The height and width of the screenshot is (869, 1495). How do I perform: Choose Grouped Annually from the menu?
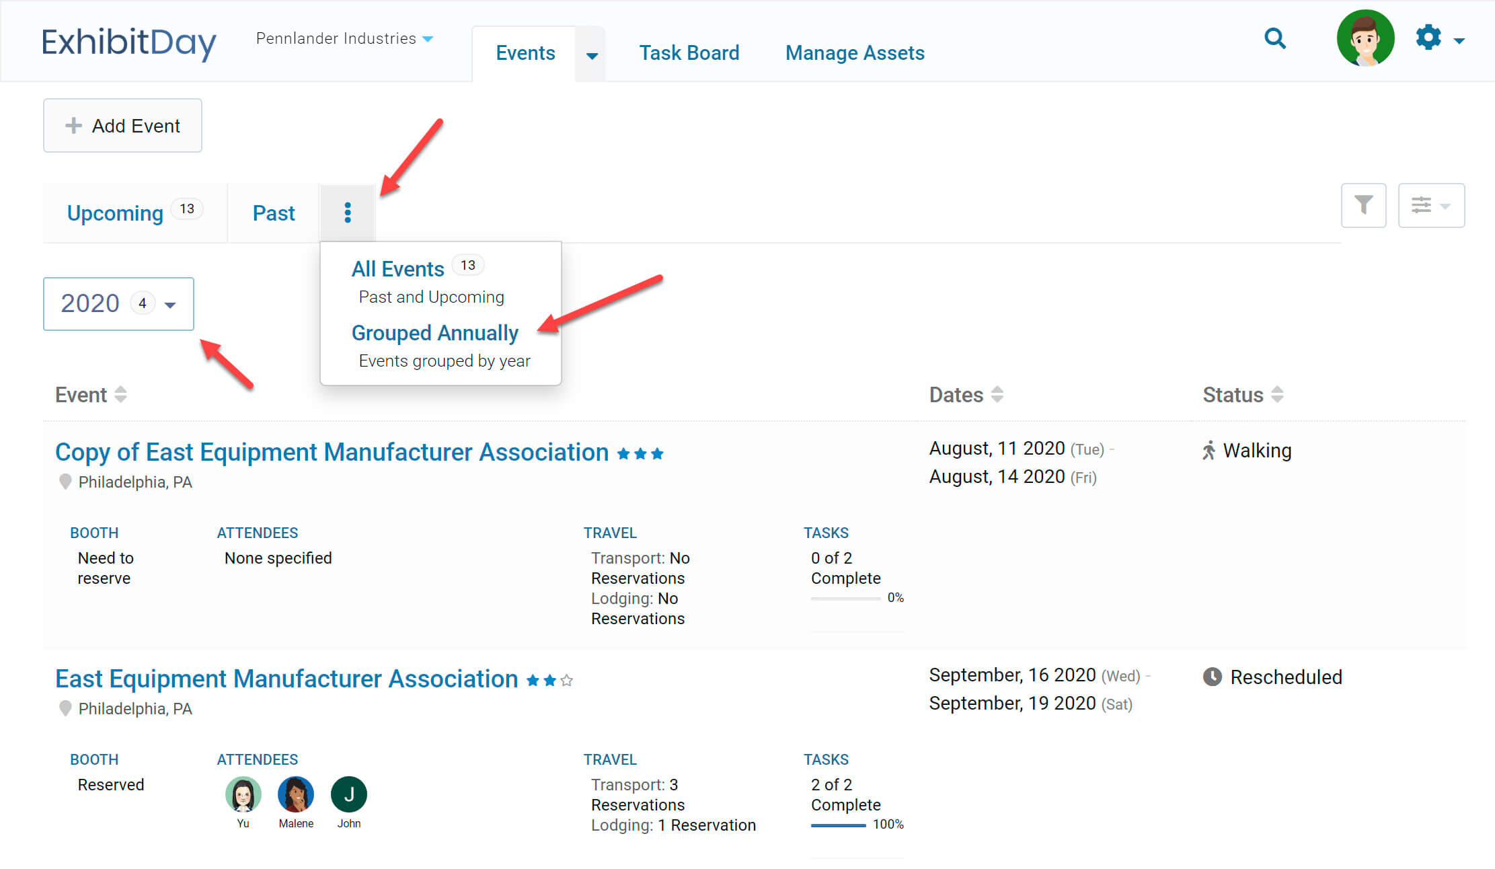pos(435,332)
